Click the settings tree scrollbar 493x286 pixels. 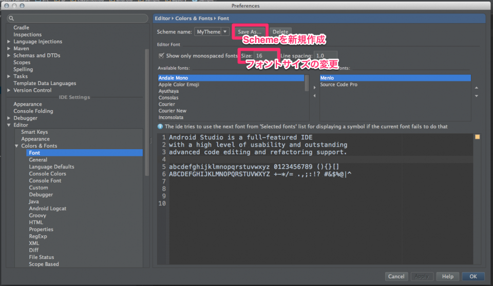[147, 112]
